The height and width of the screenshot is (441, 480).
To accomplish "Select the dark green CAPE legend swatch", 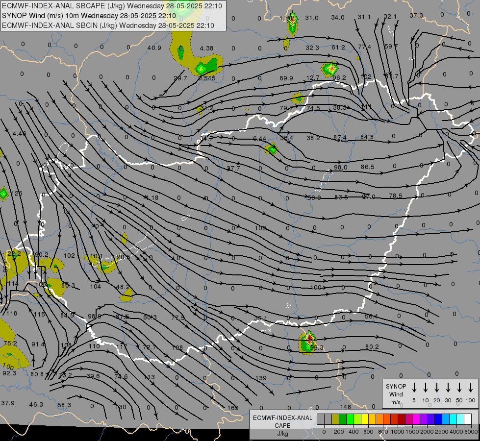I will [343, 419].
